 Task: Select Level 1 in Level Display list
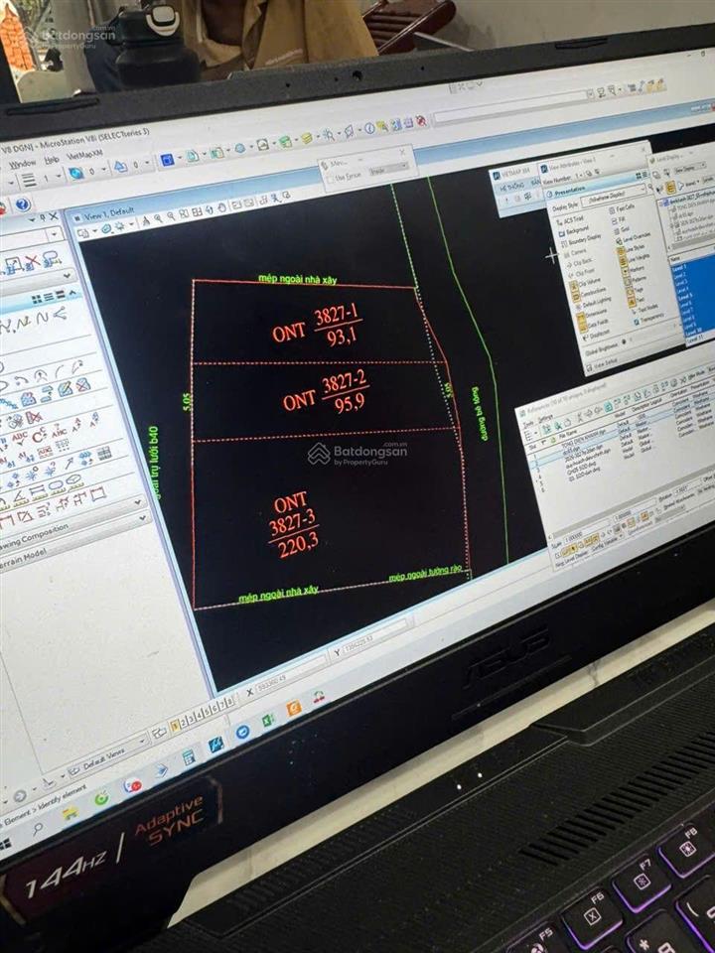(x=678, y=267)
